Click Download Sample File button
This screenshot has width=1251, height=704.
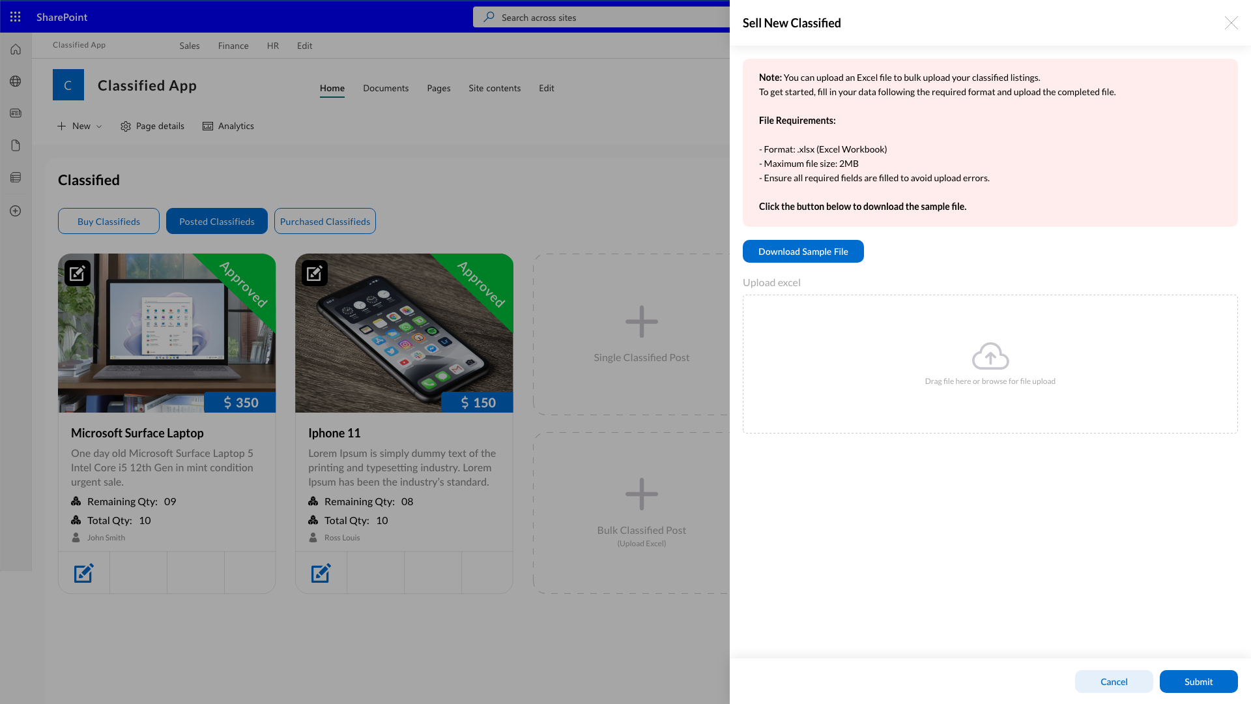point(803,252)
